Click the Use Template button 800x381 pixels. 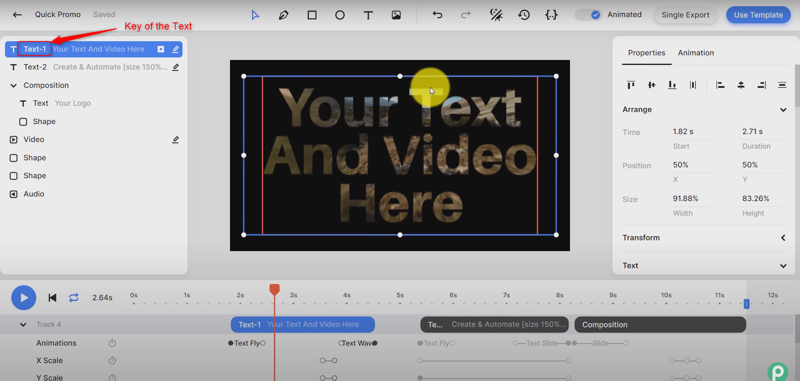pos(758,15)
